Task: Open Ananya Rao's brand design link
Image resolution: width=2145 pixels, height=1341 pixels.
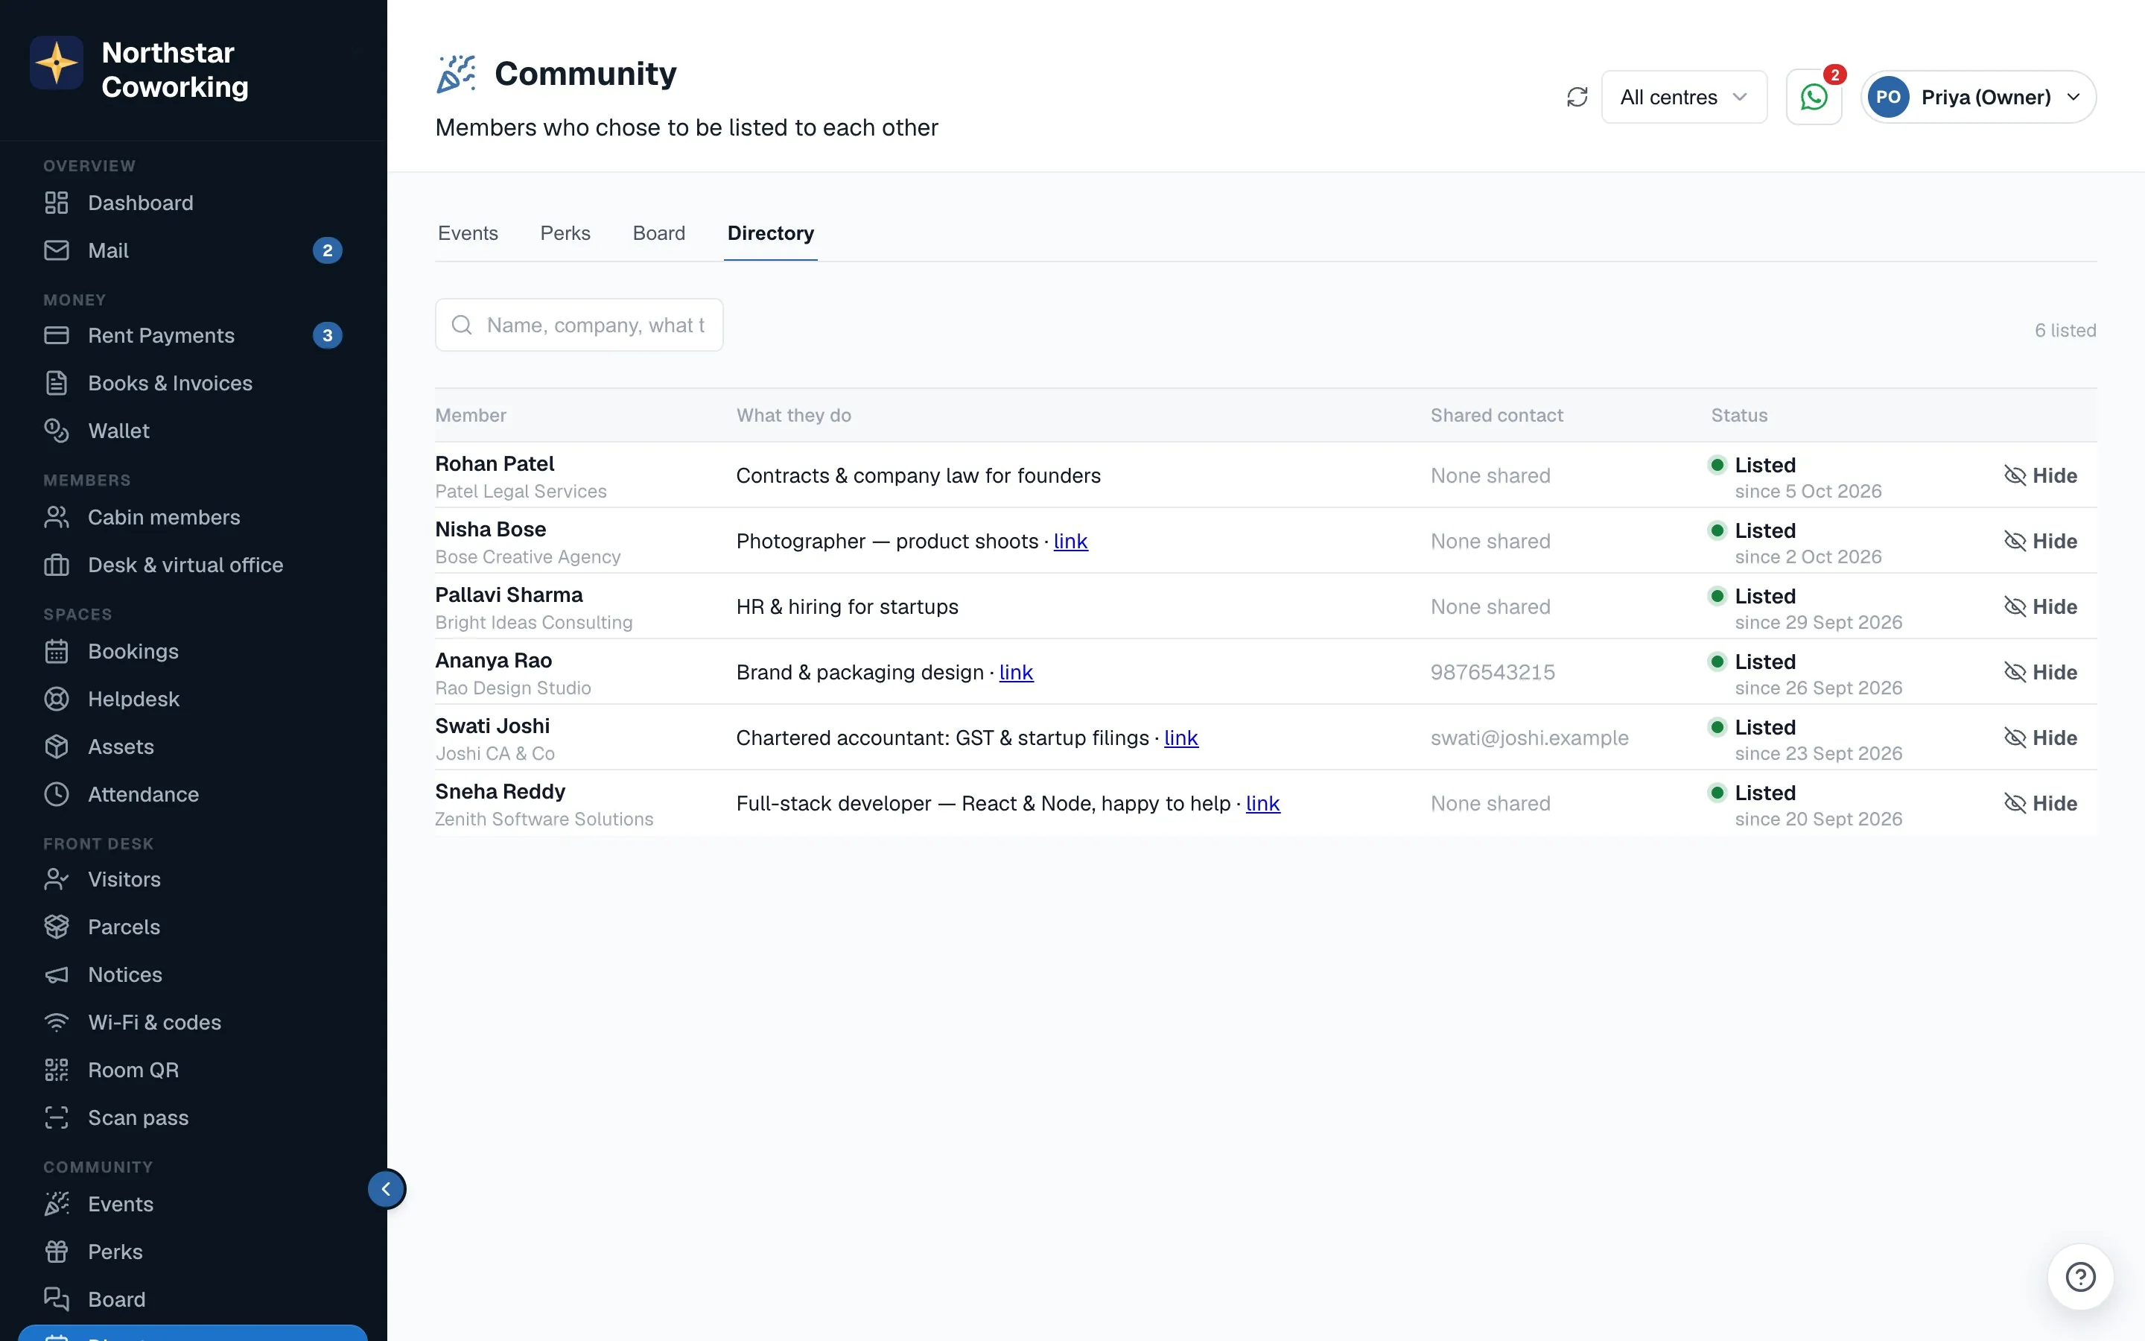Action: (x=1016, y=673)
